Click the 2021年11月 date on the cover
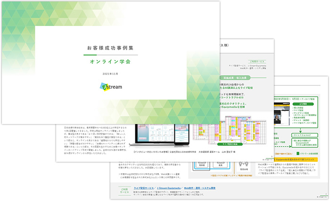The width and height of the screenshot is (330, 201). tap(110, 74)
